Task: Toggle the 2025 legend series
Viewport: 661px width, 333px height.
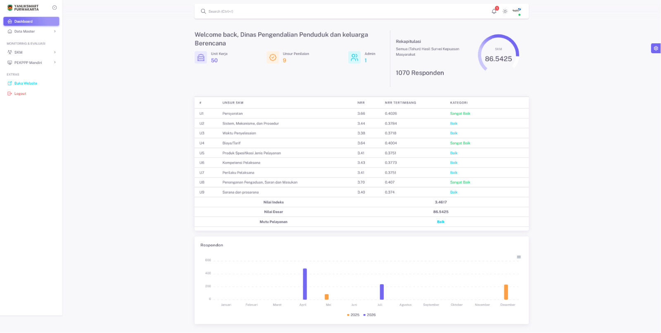Action: coord(353,315)
